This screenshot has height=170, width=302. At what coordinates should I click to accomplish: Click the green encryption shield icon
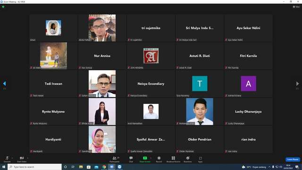(x=3, y=7)
